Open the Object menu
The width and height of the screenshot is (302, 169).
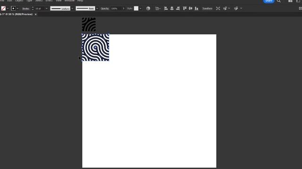[x=19, y=1]
